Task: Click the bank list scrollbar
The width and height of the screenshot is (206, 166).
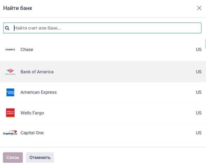Action: 205,44
